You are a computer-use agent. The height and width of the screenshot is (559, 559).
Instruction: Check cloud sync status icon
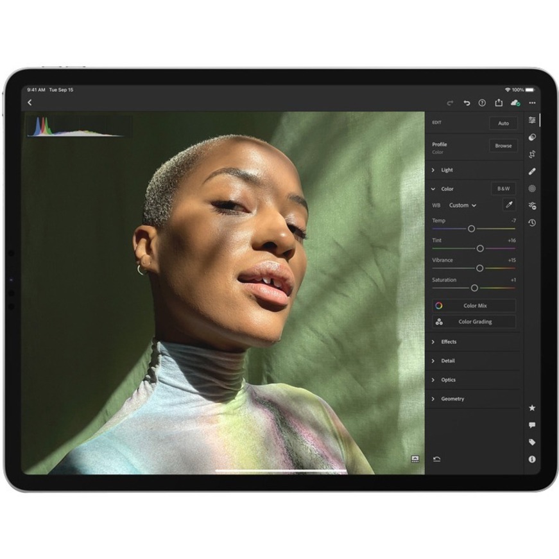pyautogui.click(x=515, y=103)
